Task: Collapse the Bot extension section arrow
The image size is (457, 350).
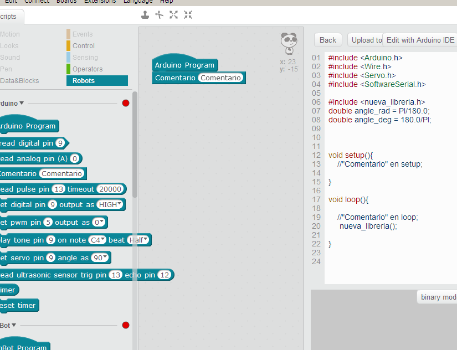Action: point(14,325)
